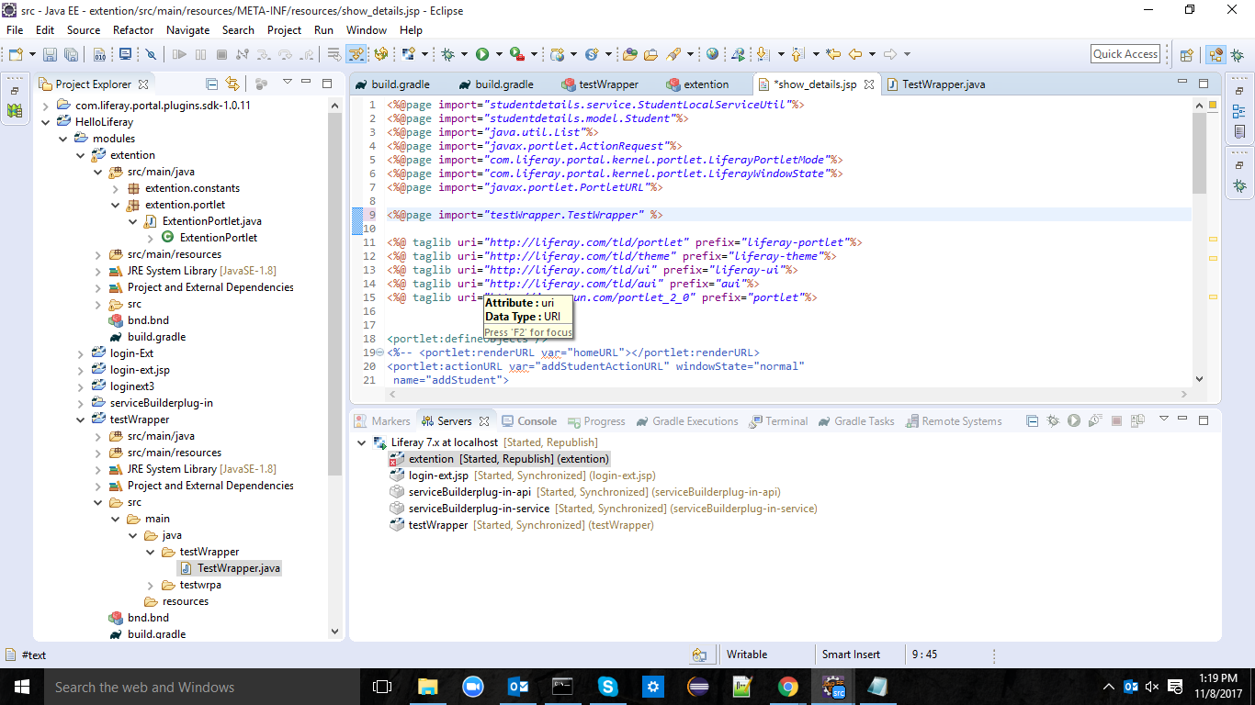Open Chrome from the Windows taskbar

click(787, 687)
